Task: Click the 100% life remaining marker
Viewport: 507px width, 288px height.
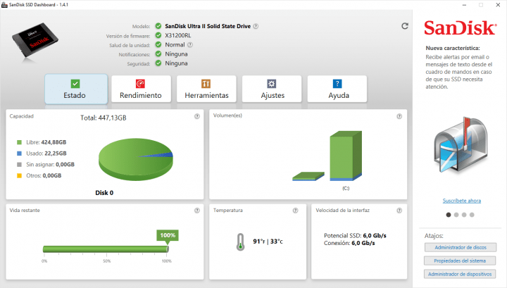Action: 168,235
